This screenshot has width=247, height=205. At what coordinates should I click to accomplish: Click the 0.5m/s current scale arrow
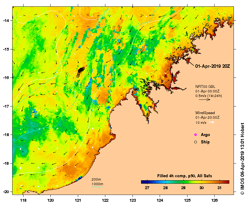[205, 99]
